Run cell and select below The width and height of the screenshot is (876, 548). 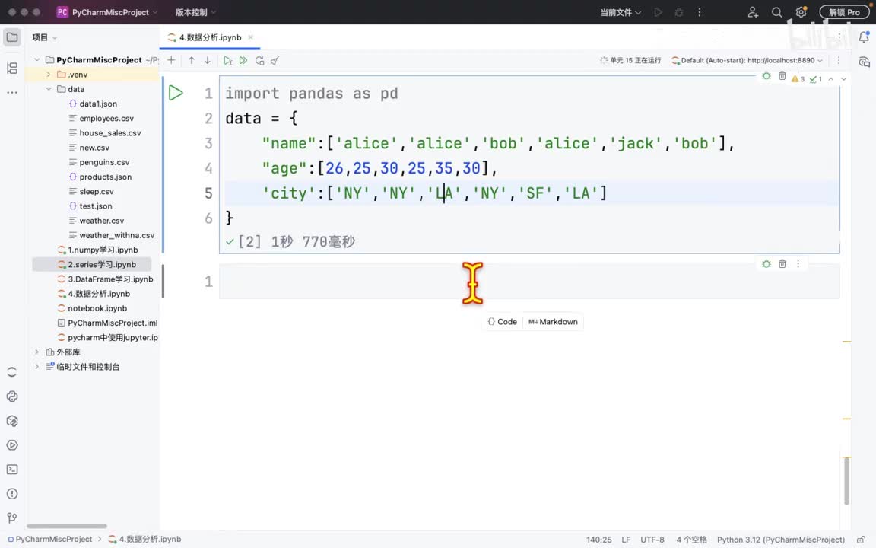tap(228, 60)
